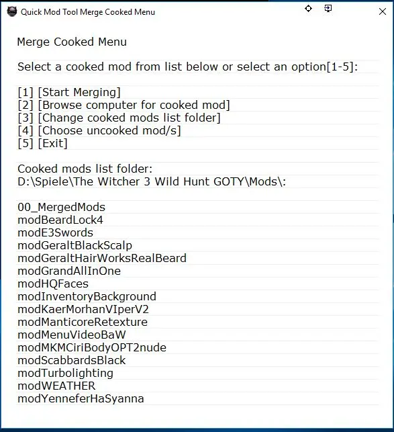The width and height of the screenshot is (394, 432).
Task: Select modKaerMorhanVIperV2 from list
Action: point(83,310)
